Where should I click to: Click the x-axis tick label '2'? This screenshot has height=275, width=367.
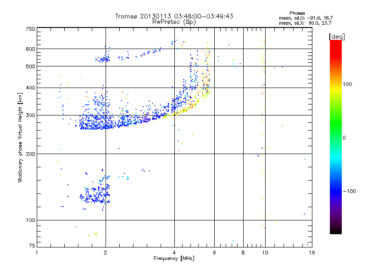pyautogui.click(x=106, y=253)
